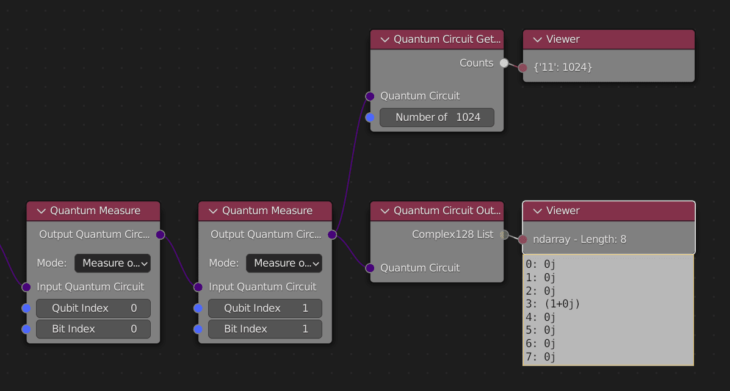Viewport: 730px width, 391px height.
Task: Click the array row 0: 0j
Action: 541,264
